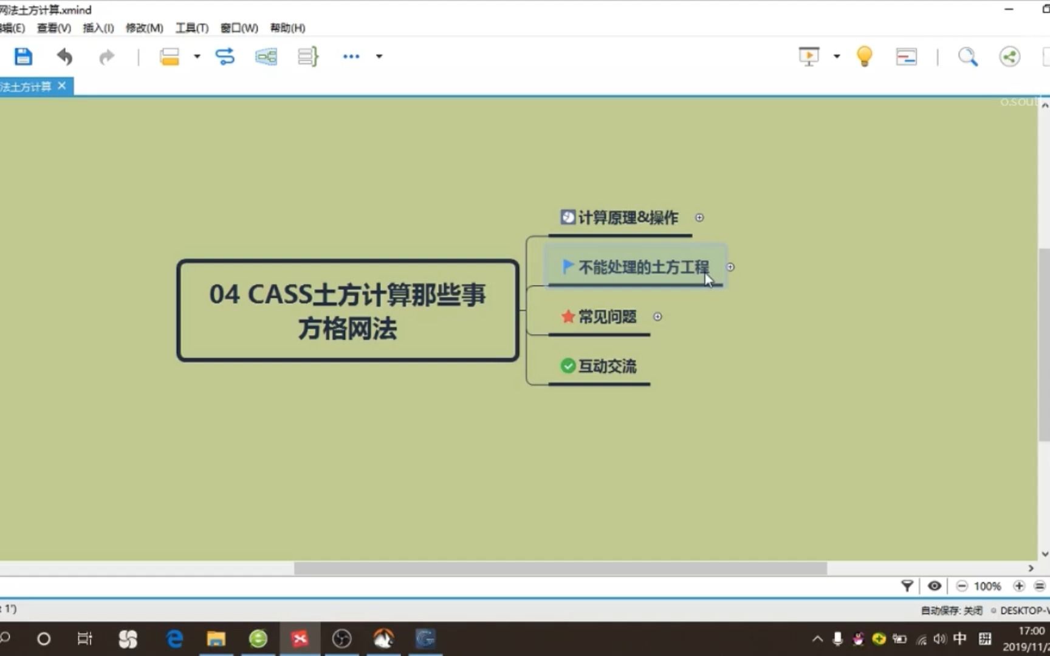Click the green checkmark marker icon

click(568, 366)
